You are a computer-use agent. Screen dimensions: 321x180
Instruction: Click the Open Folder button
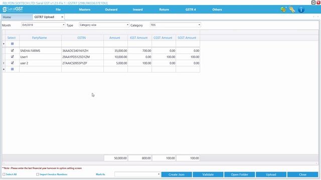240,174
